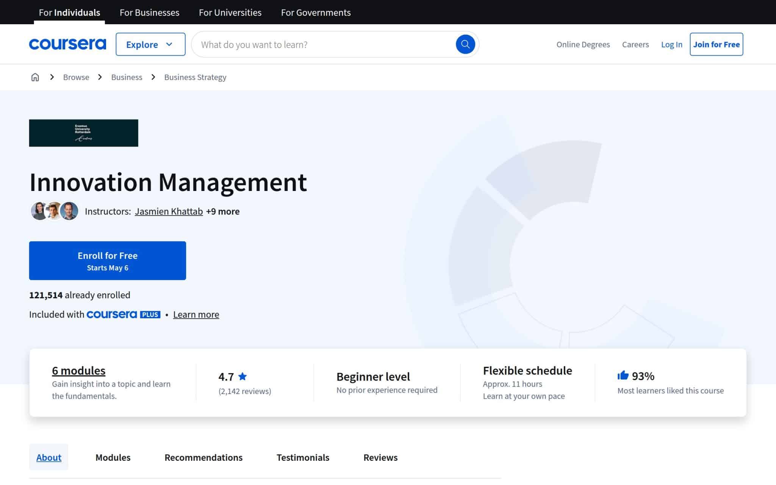
Task: Click the 'Innovation Management' course title
Action: click(x=168, y=182)
